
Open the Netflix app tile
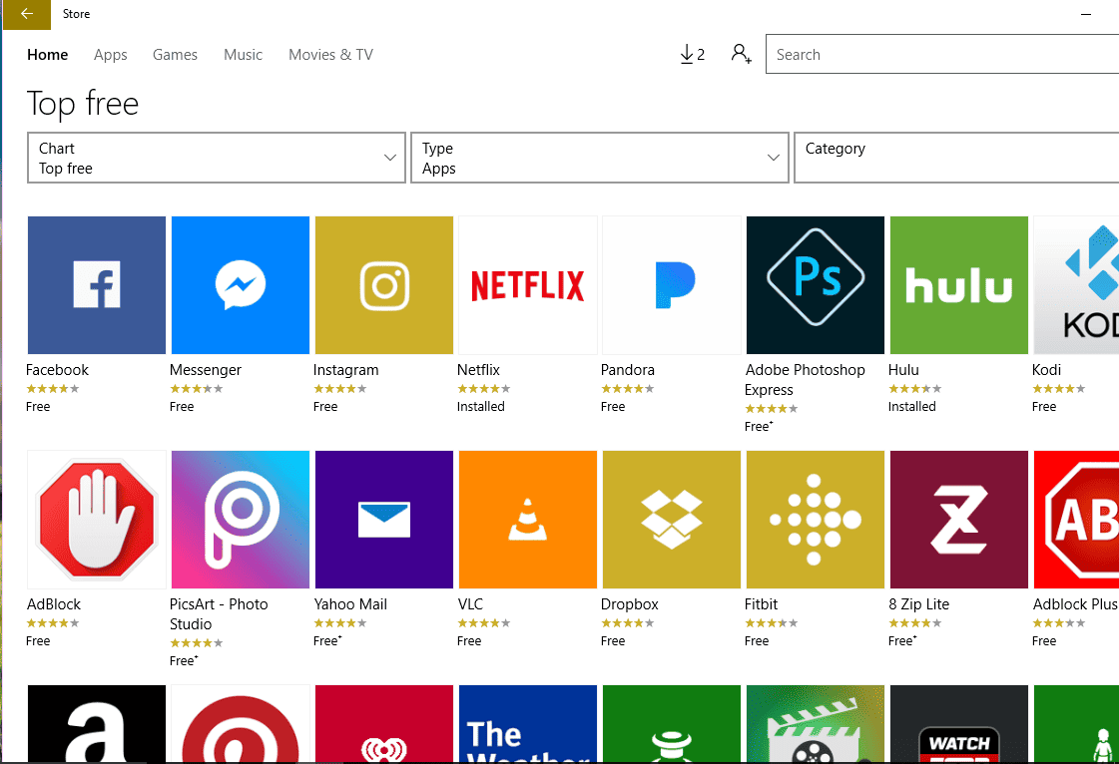coord(527,285)
